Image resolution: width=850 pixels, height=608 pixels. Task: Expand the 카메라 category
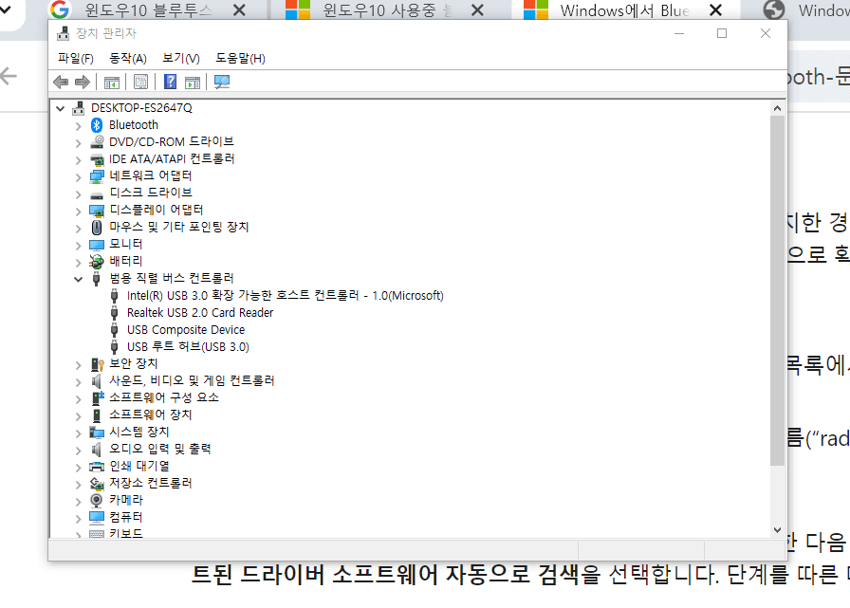[x=78, y=501]
